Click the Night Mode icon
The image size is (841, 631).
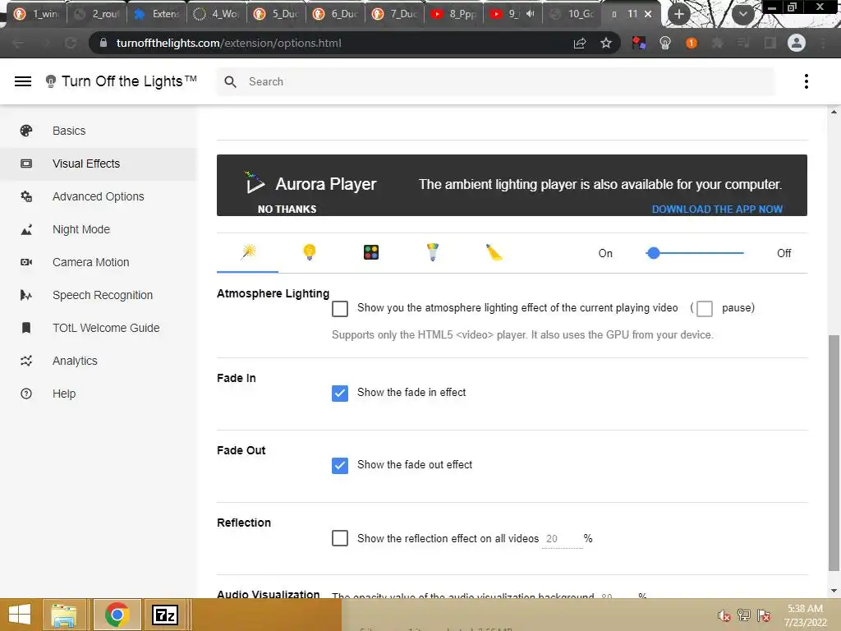(25, 230)
